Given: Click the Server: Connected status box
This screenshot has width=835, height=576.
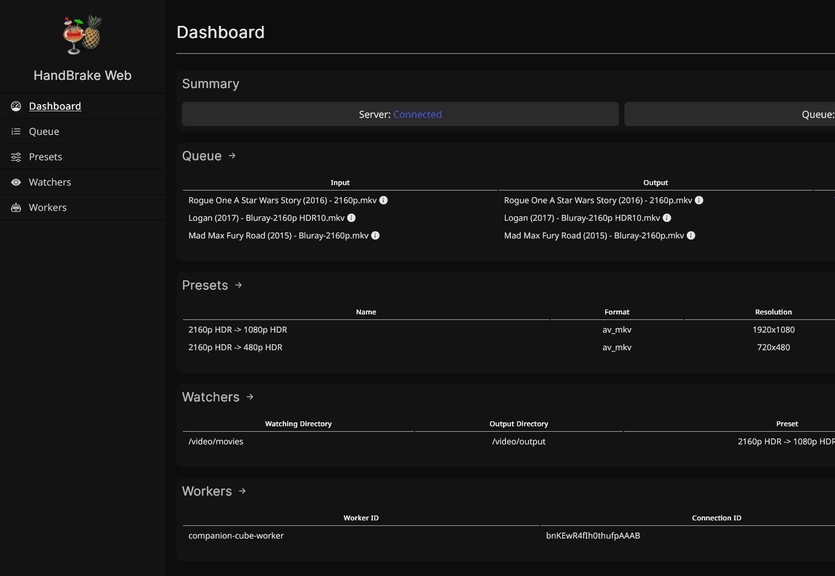Looking at the screenshot, I should click(x=400, y=114).
